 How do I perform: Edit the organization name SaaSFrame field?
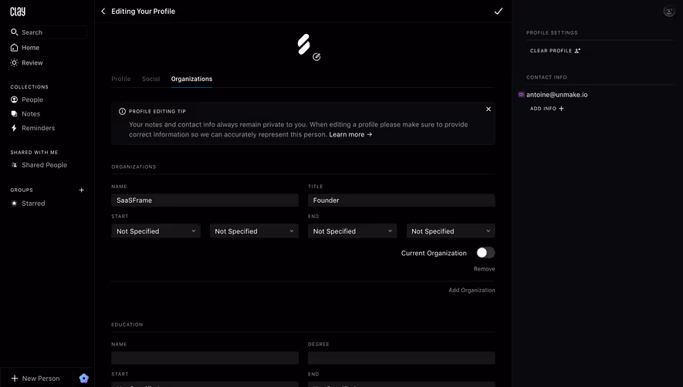coord(205,200)
